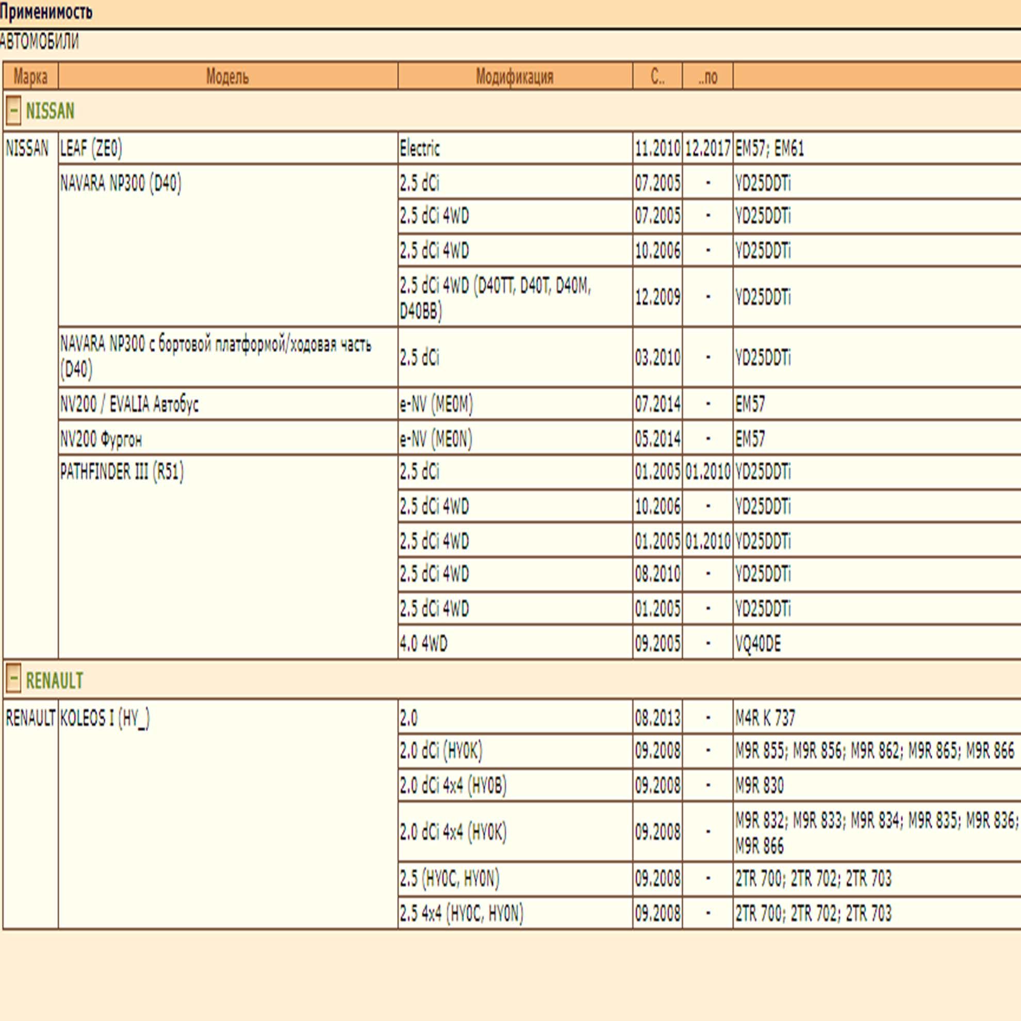The width and height of the screenshot is (1021, 1021).
Task: Click the EM57; EM61 engine cell
Action: [877, 148]
